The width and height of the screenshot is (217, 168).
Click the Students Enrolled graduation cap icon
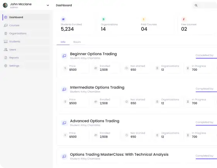[x=63, y=19]
